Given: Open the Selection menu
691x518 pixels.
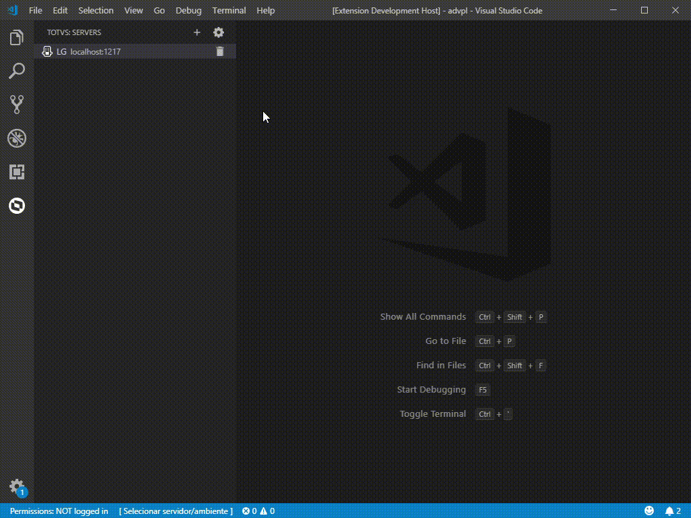Looking at the screenshot, I should [x=96, y=11].
